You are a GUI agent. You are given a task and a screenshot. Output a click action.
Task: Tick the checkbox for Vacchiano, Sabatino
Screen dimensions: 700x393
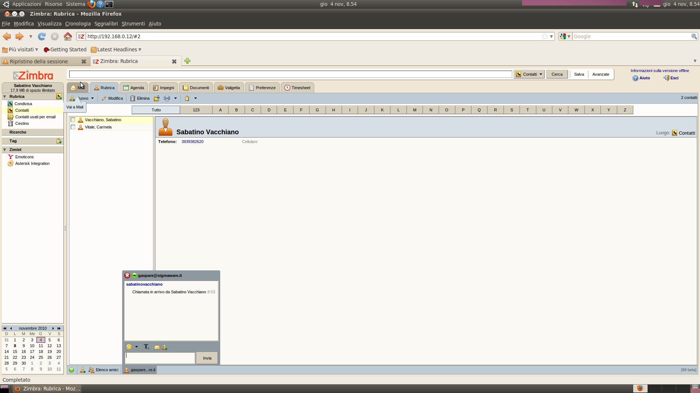point(73,120)
